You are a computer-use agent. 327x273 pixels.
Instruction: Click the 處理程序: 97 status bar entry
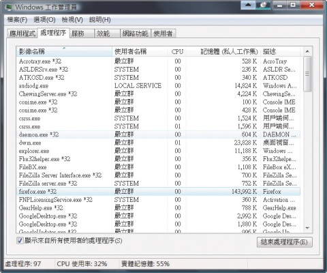23,264
